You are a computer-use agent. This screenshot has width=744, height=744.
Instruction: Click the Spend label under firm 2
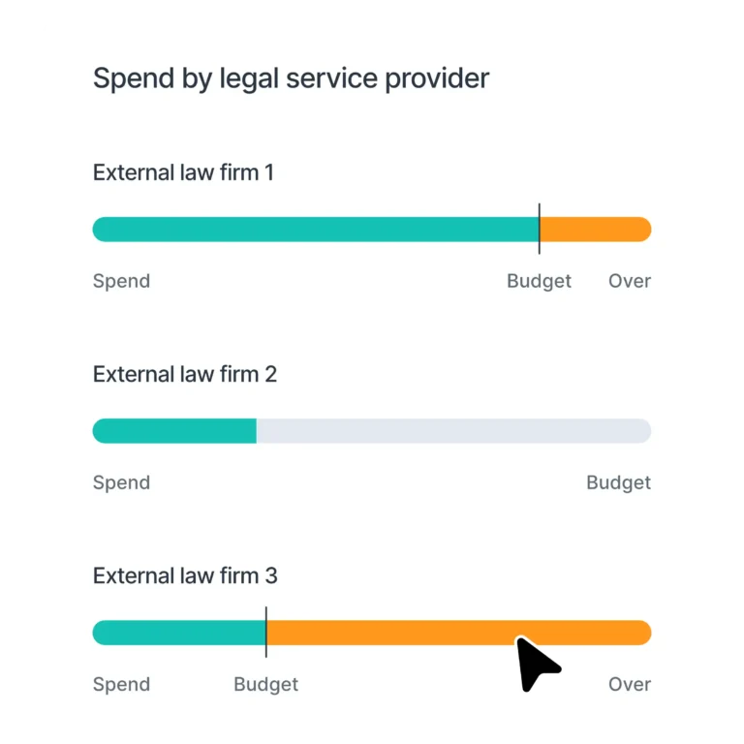[x=121, y=482]
